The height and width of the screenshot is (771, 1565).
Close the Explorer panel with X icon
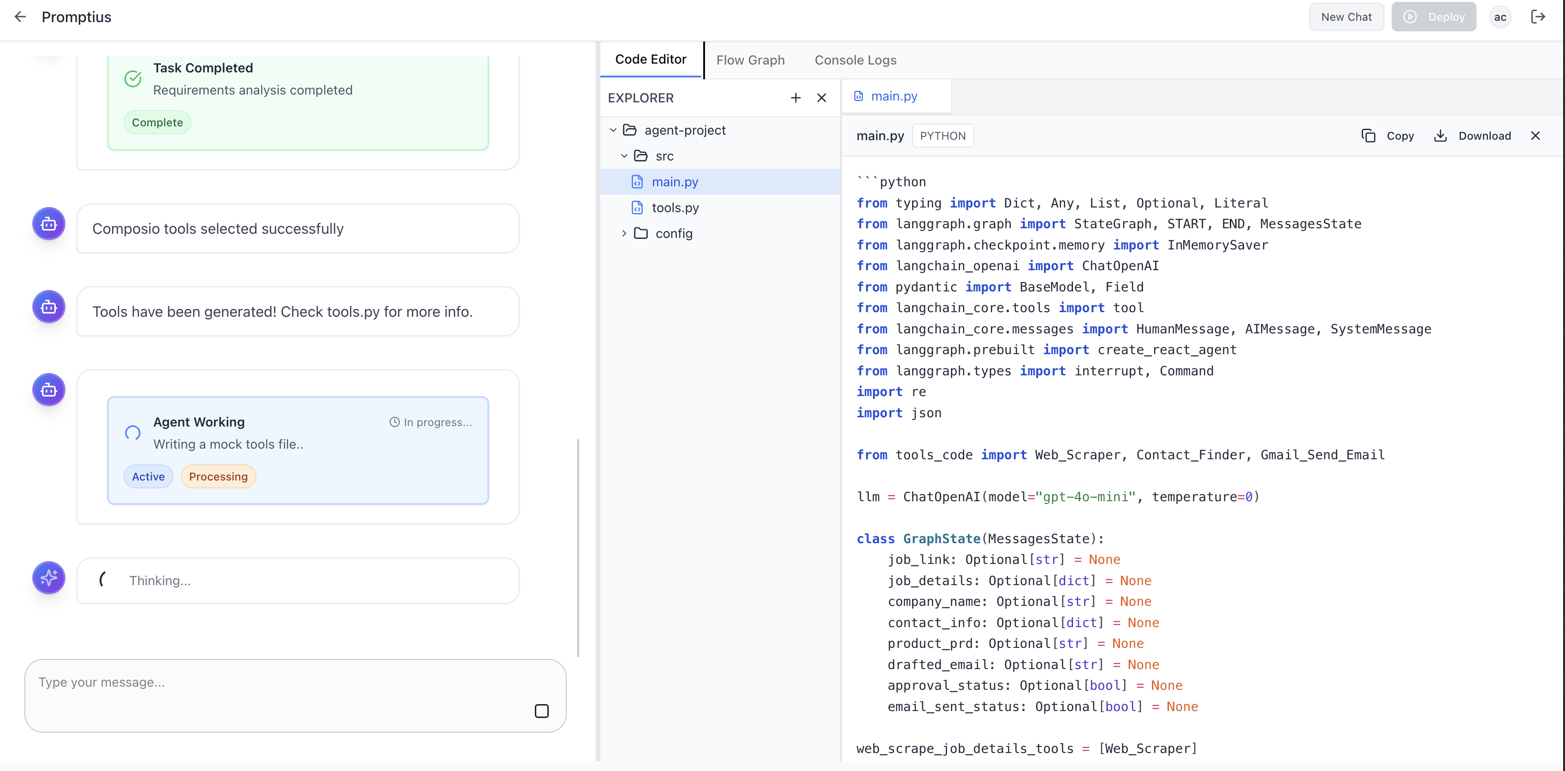[821, 98]
